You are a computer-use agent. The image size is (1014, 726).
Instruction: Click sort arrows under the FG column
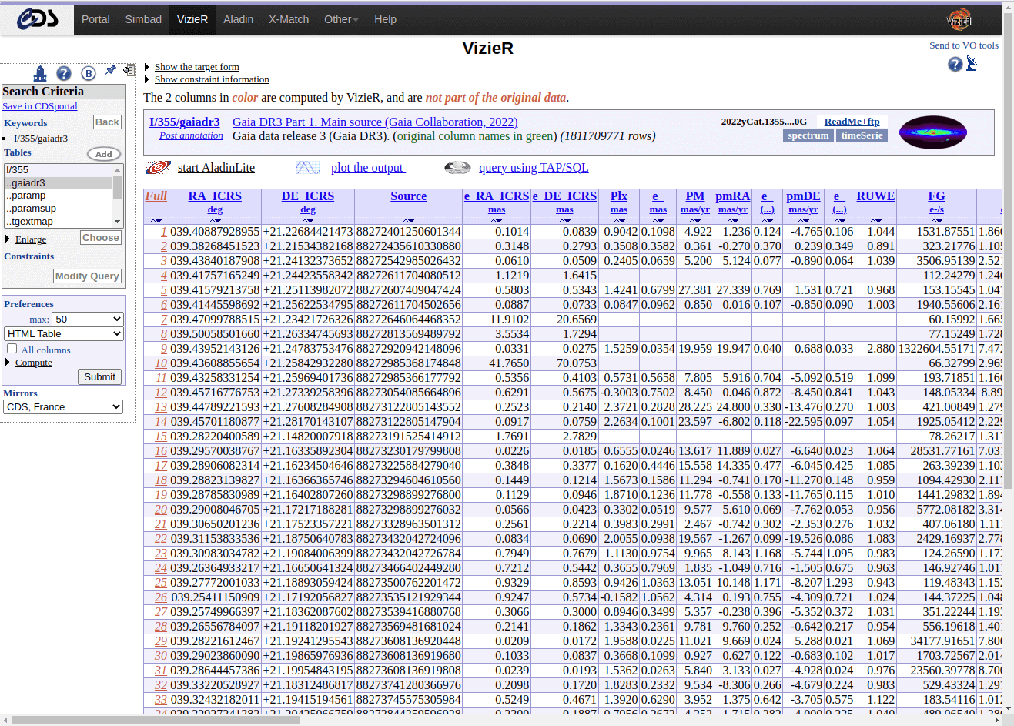936,221
